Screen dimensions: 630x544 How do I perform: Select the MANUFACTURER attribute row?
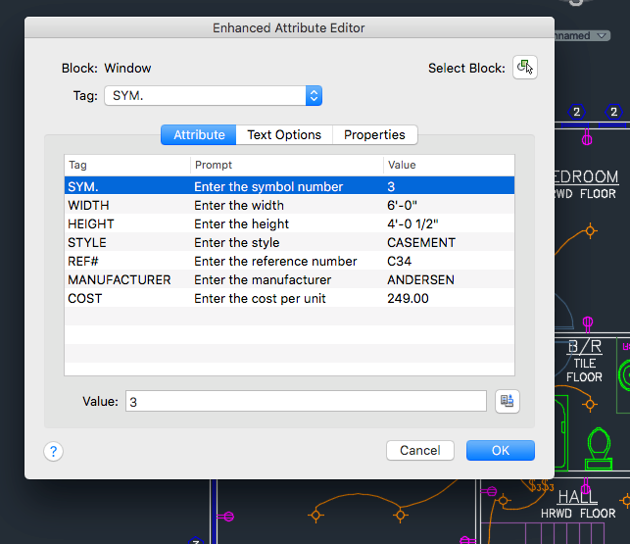coord(289,279)
